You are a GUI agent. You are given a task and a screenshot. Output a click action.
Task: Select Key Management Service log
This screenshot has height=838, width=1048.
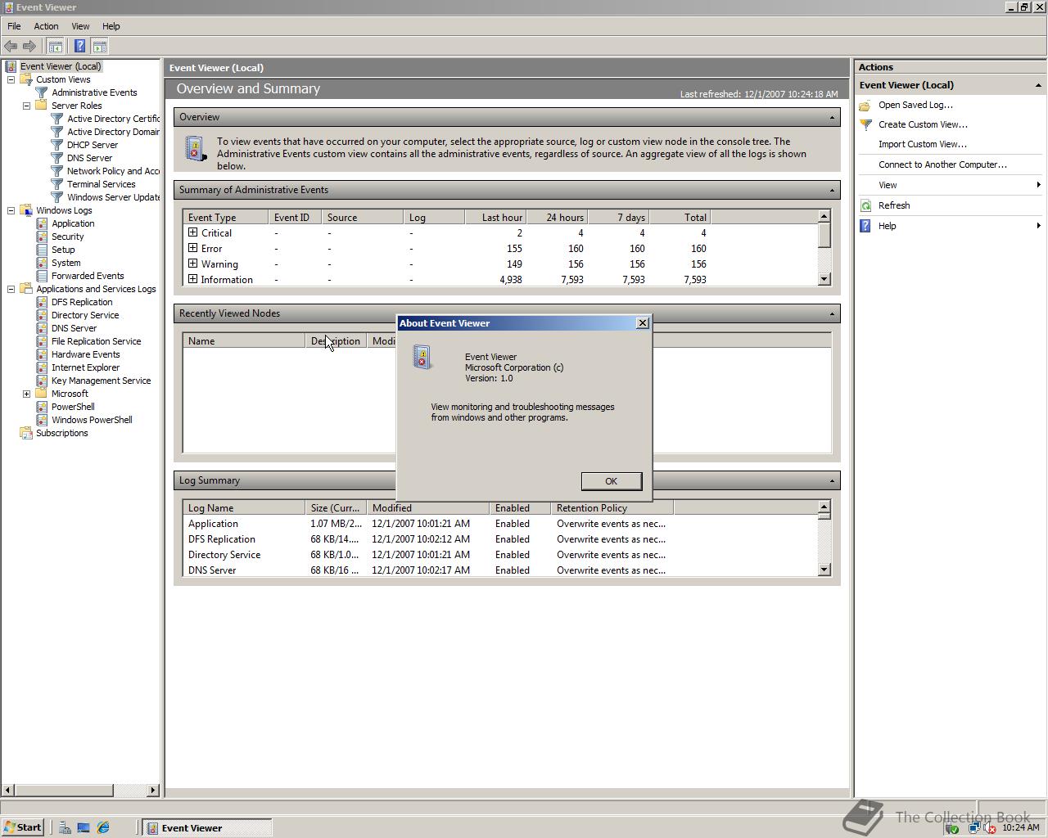(x=101, y=381)
